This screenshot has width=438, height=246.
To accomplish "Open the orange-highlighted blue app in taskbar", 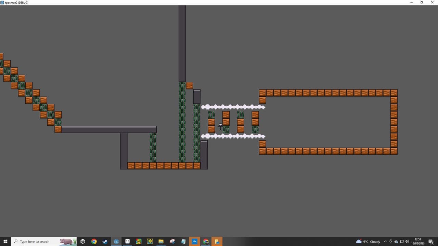I will pyautogui.click(x=194, y=242).
